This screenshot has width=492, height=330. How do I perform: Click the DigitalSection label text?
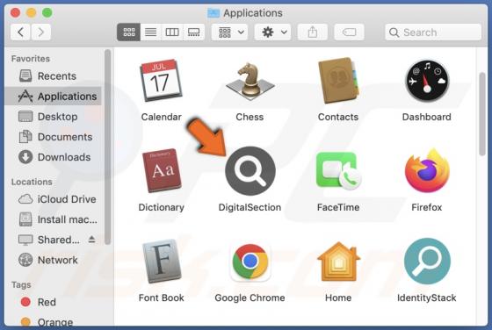point(250,207)
